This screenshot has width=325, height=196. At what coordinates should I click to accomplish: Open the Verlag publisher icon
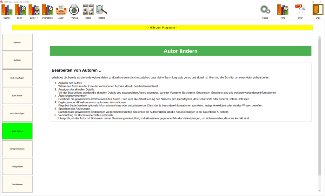[x=74, y=10]
